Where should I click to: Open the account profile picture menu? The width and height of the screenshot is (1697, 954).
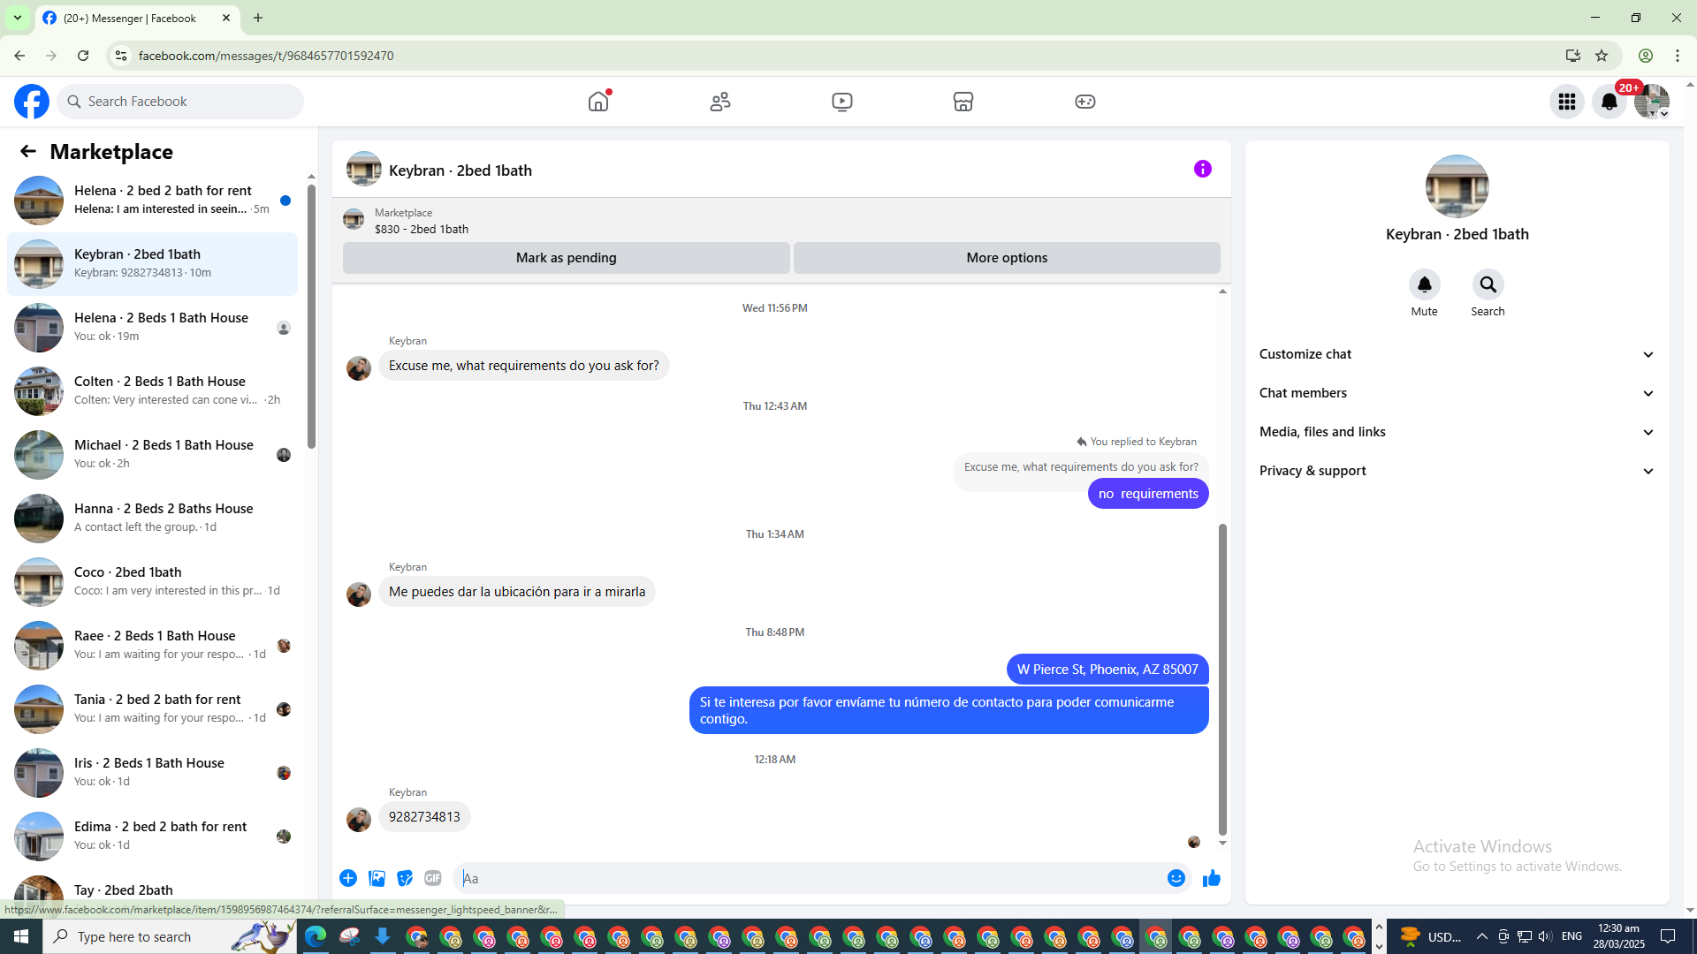tap(1652, 102)
